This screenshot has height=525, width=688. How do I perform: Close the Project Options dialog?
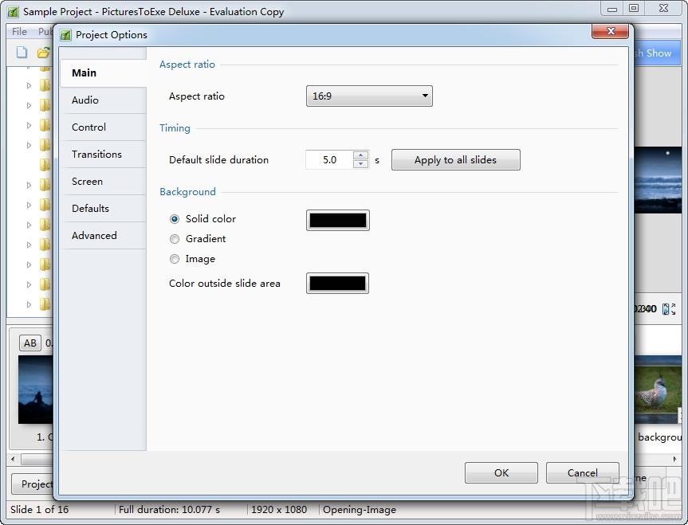[610, 31]
